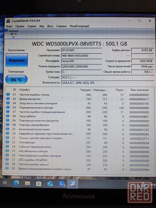Click the ID column header
This screenshot has width=156, height=208.
click(x=15, y=90)
